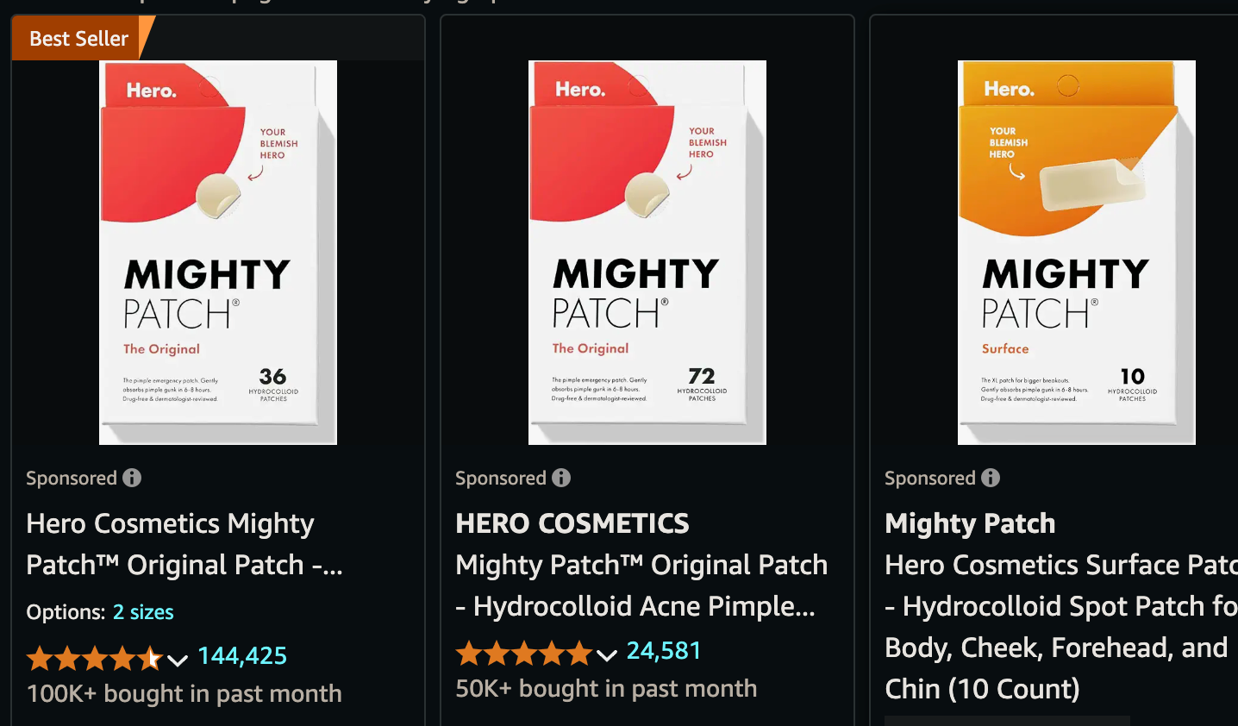Click the star rating stars on the first product
The width and height of the screenshot is (1238, 726).
(95, 658)
